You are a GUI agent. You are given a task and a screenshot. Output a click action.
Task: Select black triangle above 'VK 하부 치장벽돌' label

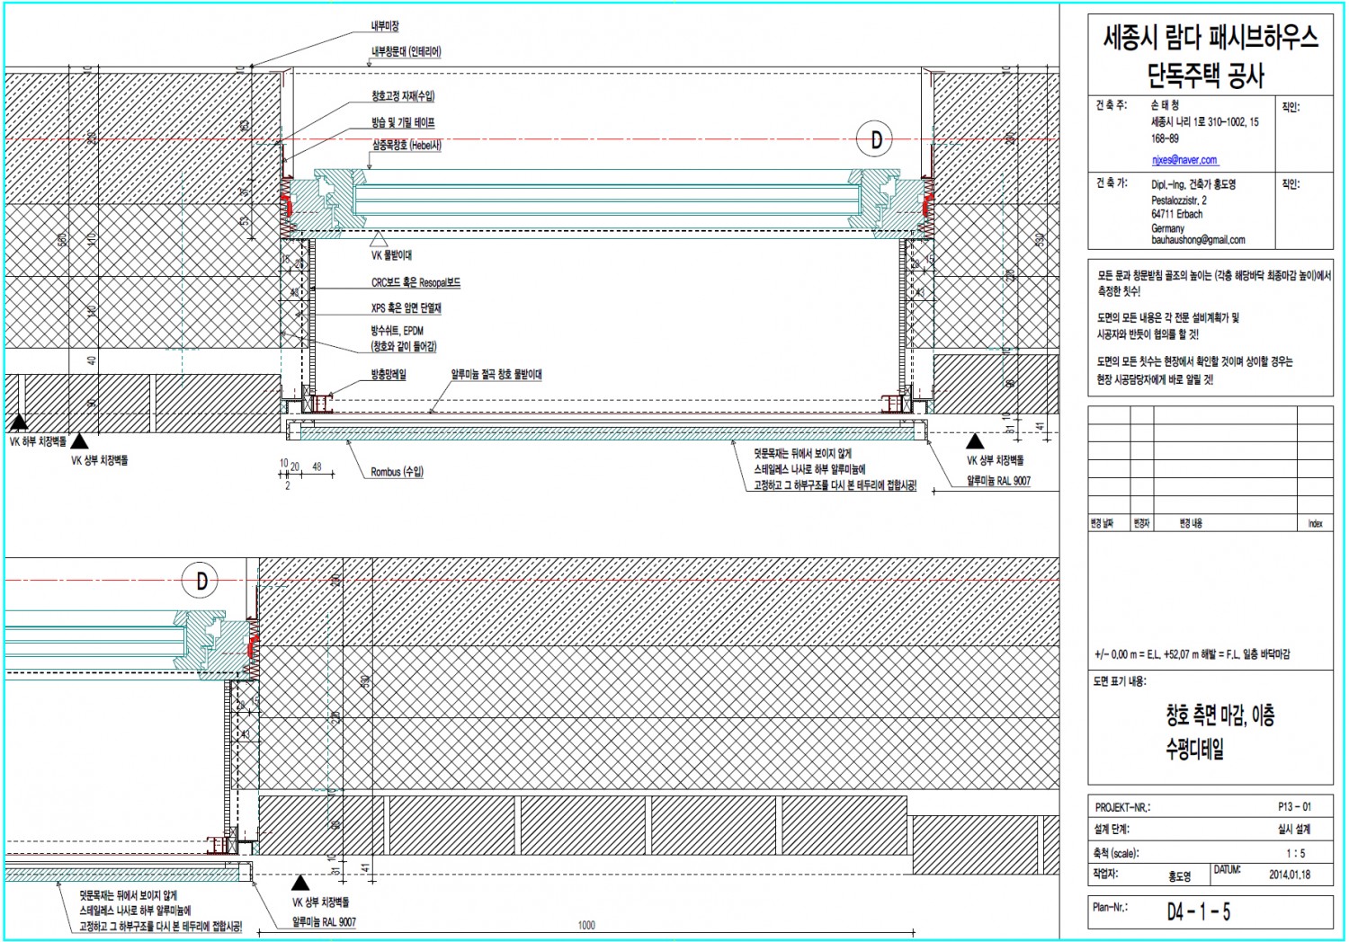18,422
